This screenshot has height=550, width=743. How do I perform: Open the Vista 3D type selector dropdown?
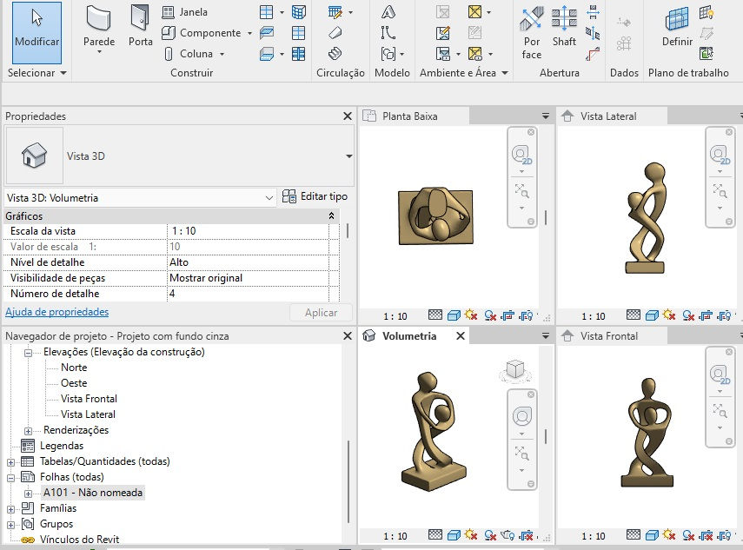tap(348, 156)
